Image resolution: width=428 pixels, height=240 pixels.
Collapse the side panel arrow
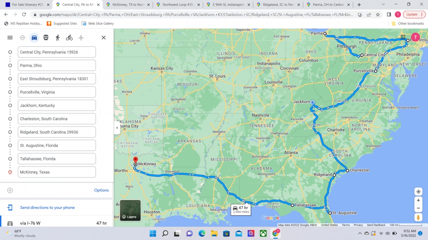(x=117, y=128)
